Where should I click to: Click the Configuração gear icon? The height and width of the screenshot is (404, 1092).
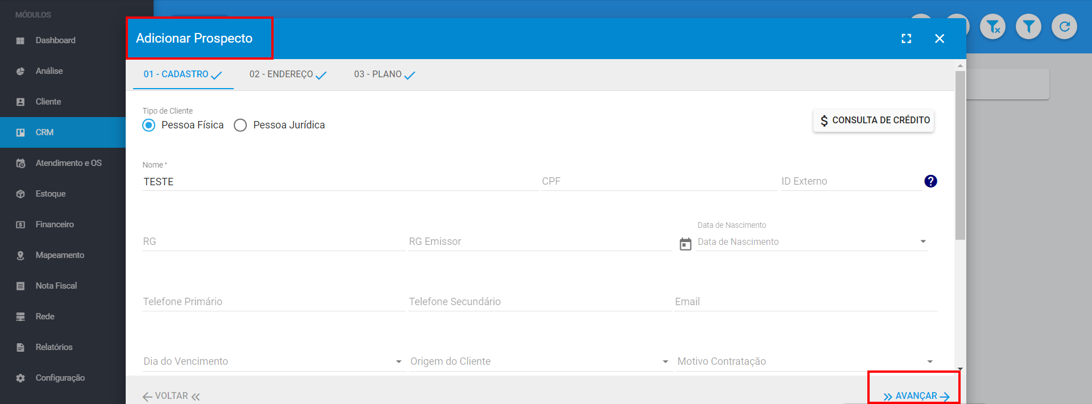pyautogui.click(x=20, y=378)
